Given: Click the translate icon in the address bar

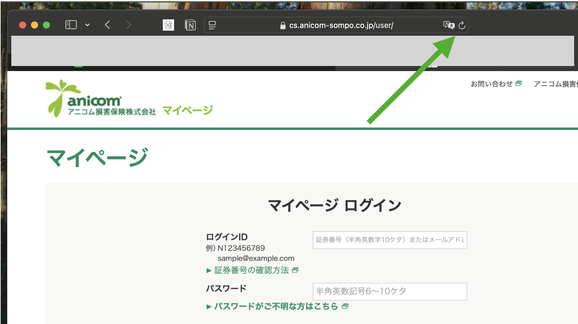Looking at the screenshot, I should 448,25.
